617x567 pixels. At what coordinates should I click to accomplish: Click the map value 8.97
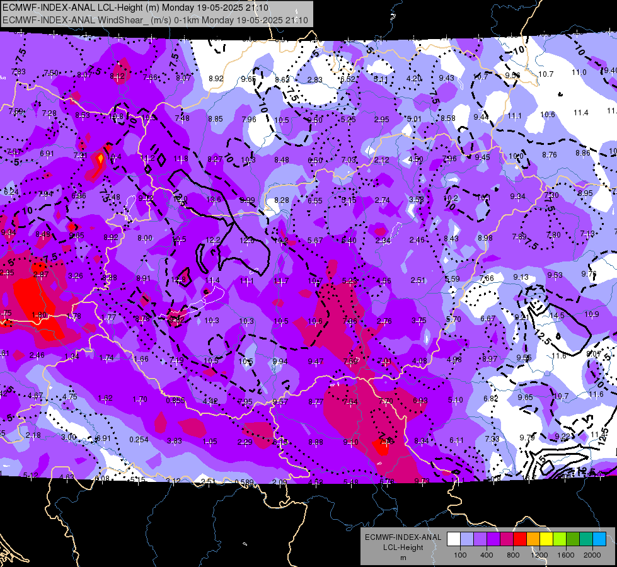[490, 359]
